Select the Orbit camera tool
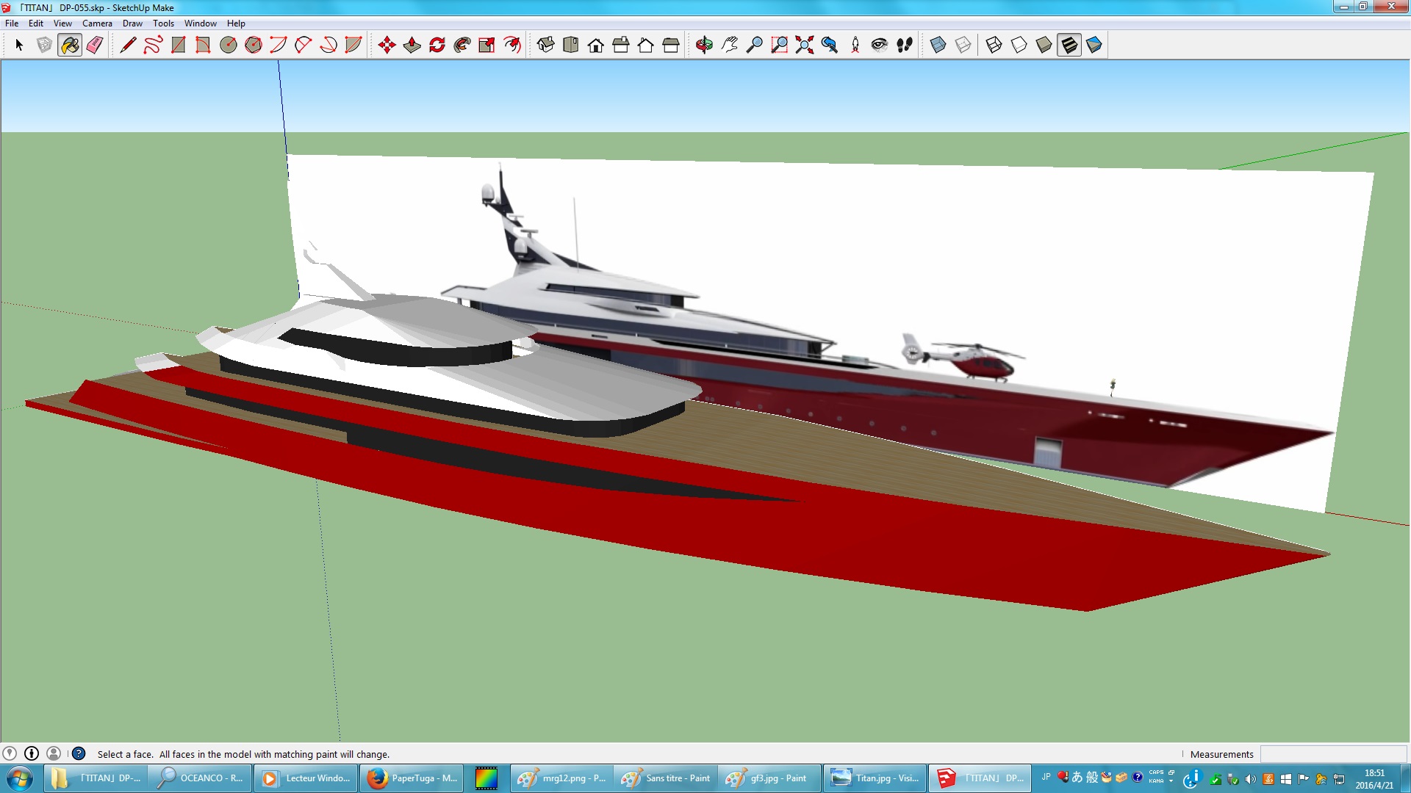Image resolution: width=1411 pixels, height=793 pixels. tap(704, 46)
